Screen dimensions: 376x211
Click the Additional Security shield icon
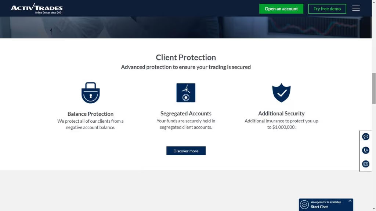coord(281,92)
